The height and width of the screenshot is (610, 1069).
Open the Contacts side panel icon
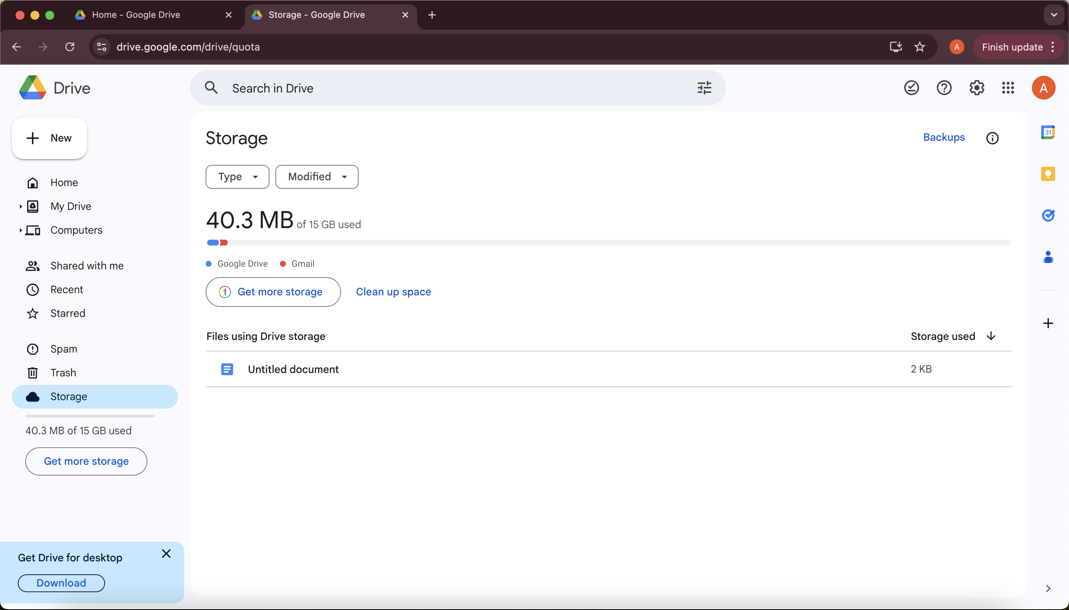click(1047, 257)
